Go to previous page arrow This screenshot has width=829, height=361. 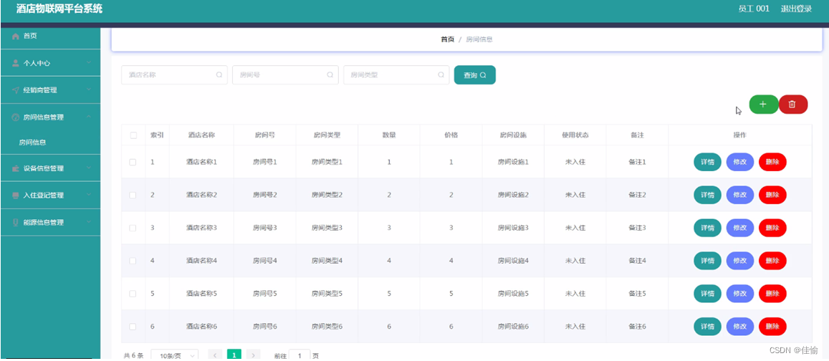(x=215, y=355)
